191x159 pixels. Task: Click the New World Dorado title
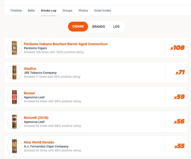39,142
